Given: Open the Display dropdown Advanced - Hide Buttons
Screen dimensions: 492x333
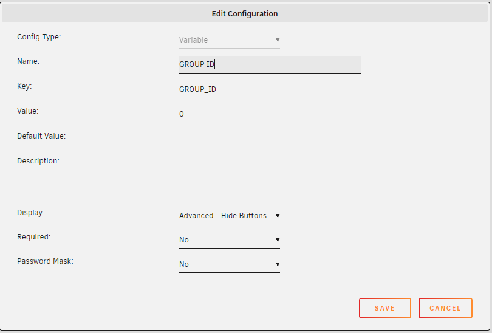Looking at the screenshot, I should pos(230,216).
